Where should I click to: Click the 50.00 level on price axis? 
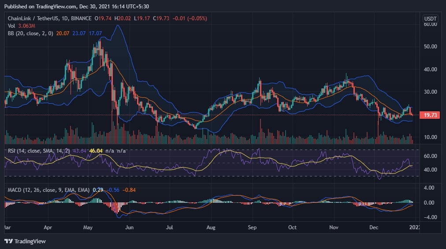point(430,47)
